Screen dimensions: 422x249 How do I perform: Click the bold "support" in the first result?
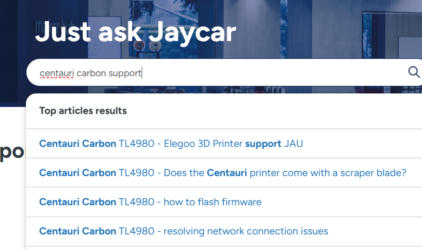[263, 144]
